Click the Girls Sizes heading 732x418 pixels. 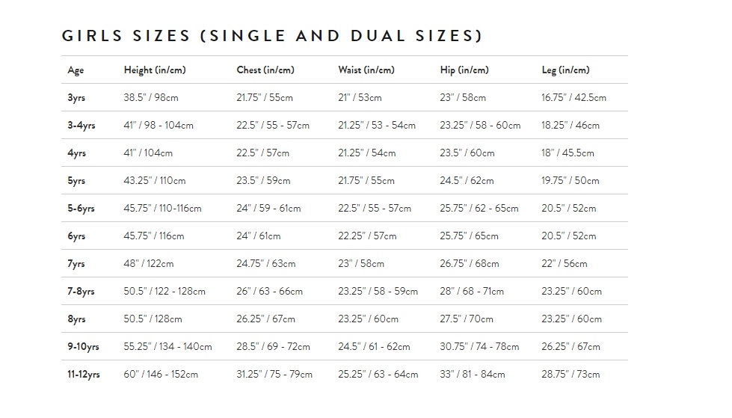click(272, 36)
